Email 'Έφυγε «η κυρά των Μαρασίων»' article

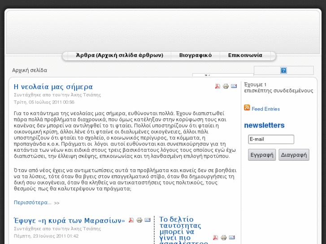(x=148, y=220)
